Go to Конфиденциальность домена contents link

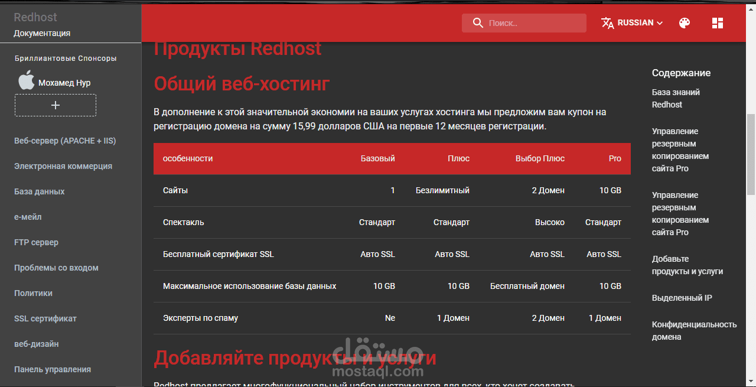[x=694, y=330]
